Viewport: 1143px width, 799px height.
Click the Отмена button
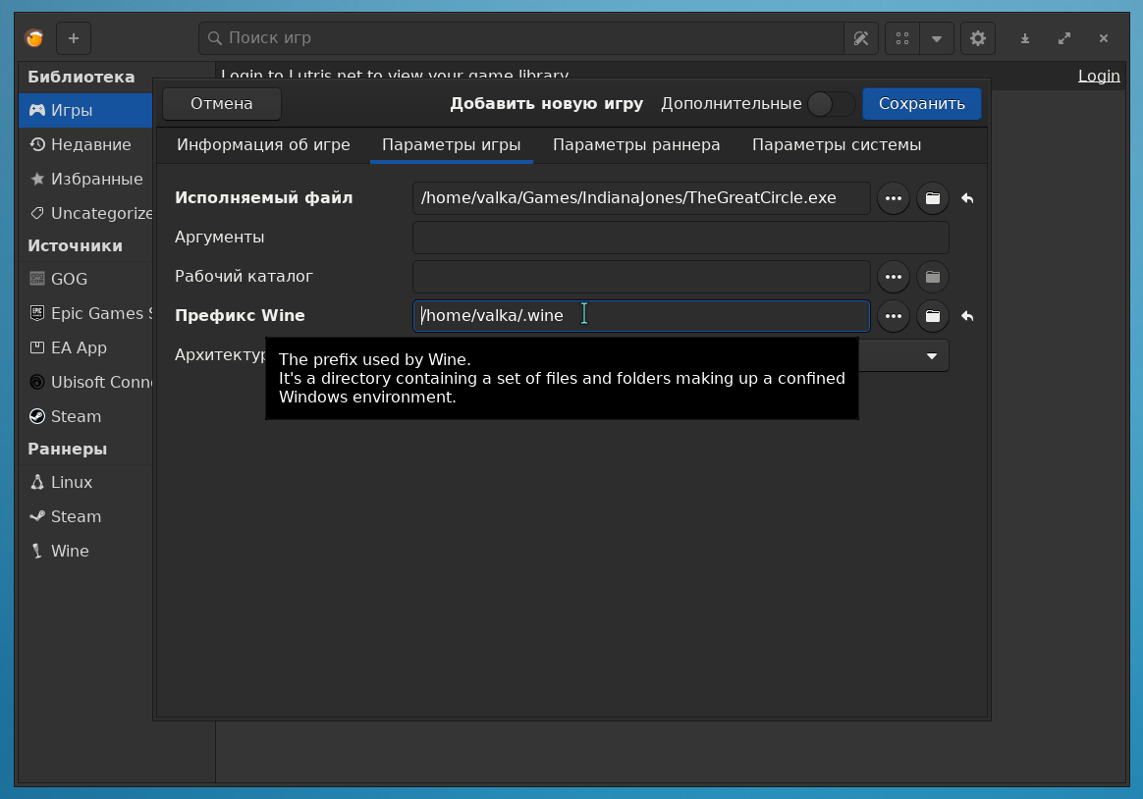tap(222, 103)
